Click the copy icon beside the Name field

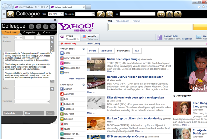(x=52, y=38)
